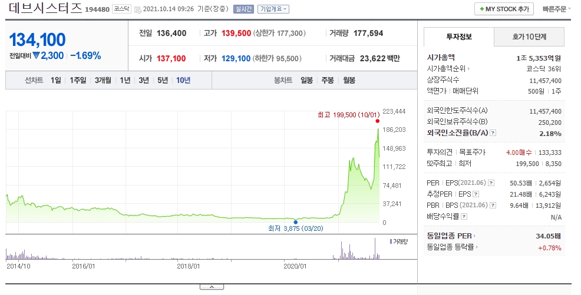This screenshot has height=295, width=581.
Task: Switch to the 호가10단계 tab
Action: pos(529,37)
